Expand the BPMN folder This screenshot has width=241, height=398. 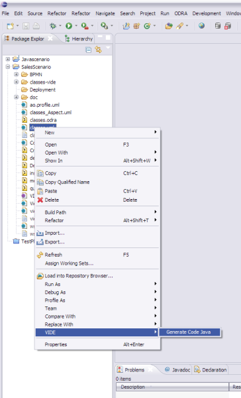pos(16,74)
